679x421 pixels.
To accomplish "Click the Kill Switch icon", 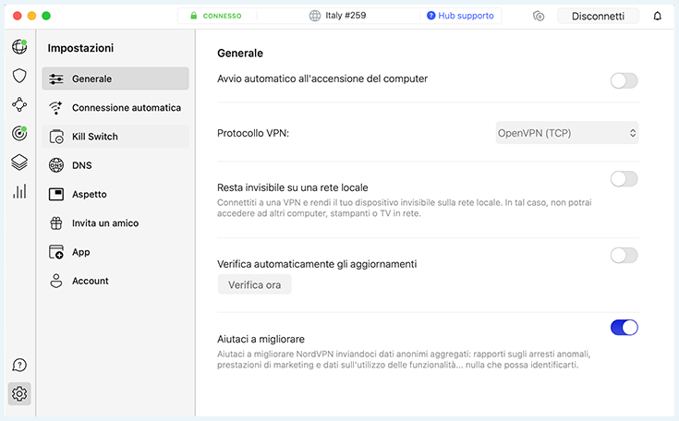I will pyautogui.click(x=55, y=137).
